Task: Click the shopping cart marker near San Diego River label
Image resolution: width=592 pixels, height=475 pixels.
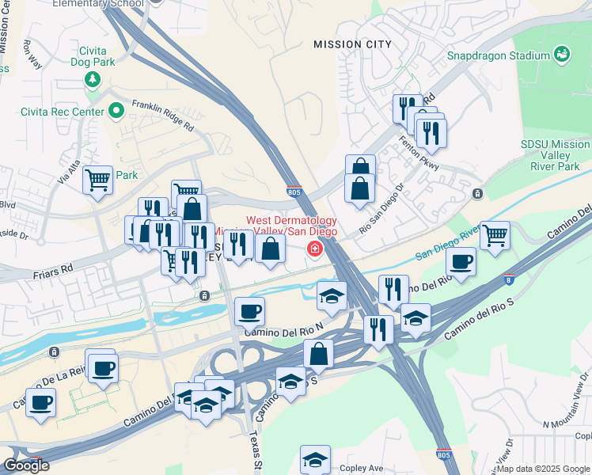Action: (495, 237)
